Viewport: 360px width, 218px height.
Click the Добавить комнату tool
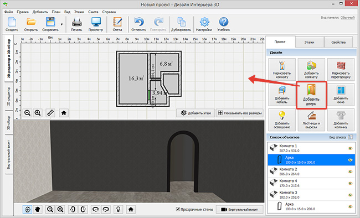311,69
